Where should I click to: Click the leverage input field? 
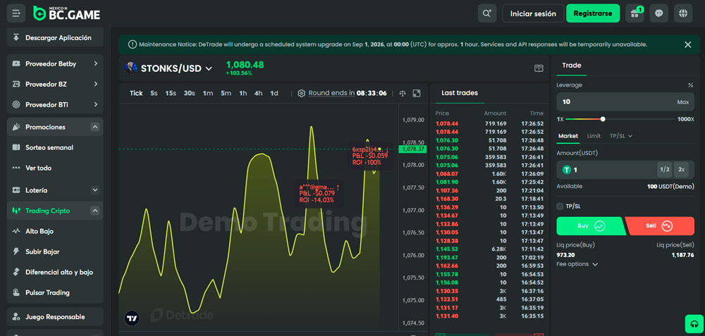625,102
